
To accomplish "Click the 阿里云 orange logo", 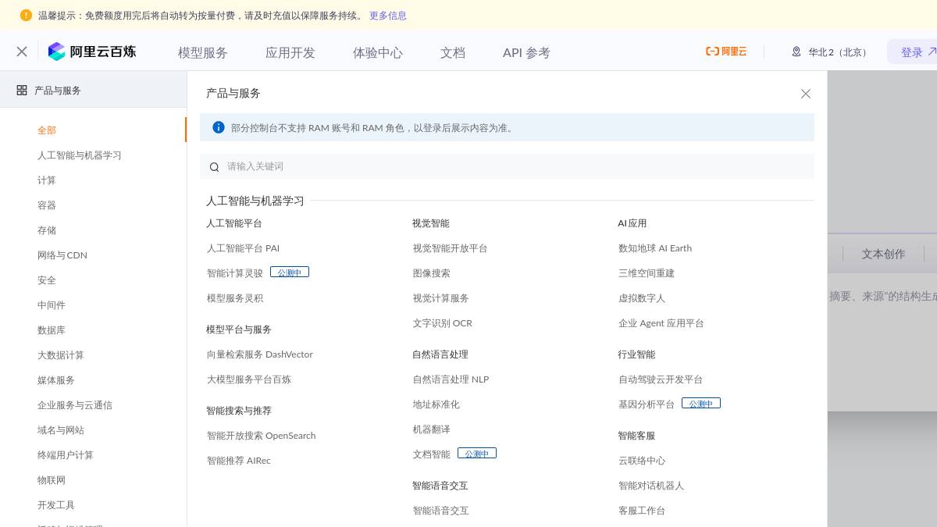I will (726, 52).
